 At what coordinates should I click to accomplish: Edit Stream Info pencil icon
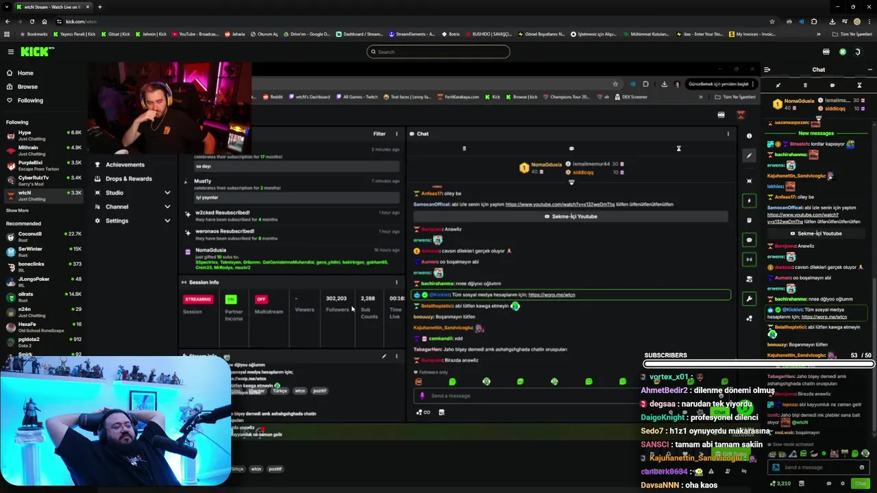[x=384, y=356]
